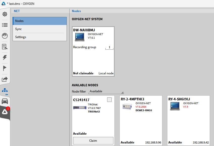Claim the C5241417 node
214x146 pixels.
(x=93, y=141)
